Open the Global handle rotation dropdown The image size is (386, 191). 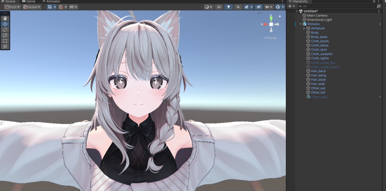click(32, 7)
